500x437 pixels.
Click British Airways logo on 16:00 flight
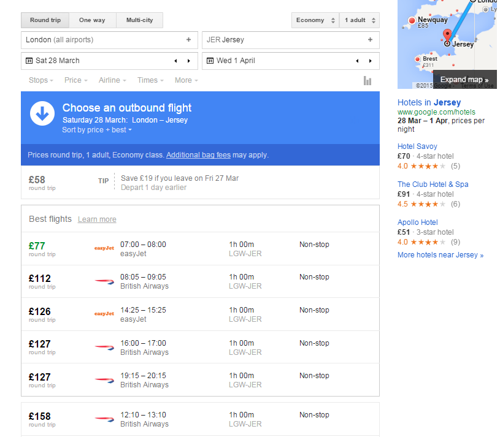coord(104,348)
